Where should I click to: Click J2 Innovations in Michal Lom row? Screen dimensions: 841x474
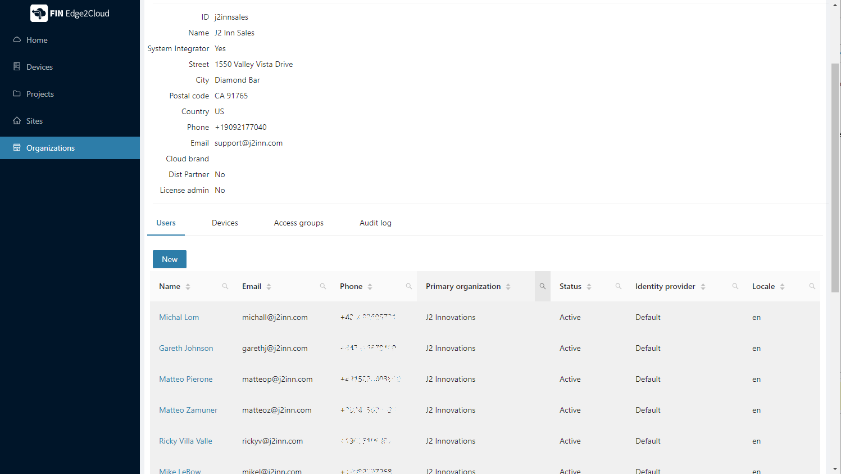pos(451,317)
